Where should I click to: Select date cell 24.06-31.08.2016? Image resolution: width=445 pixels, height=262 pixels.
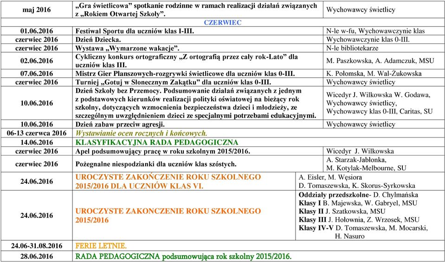37,246
